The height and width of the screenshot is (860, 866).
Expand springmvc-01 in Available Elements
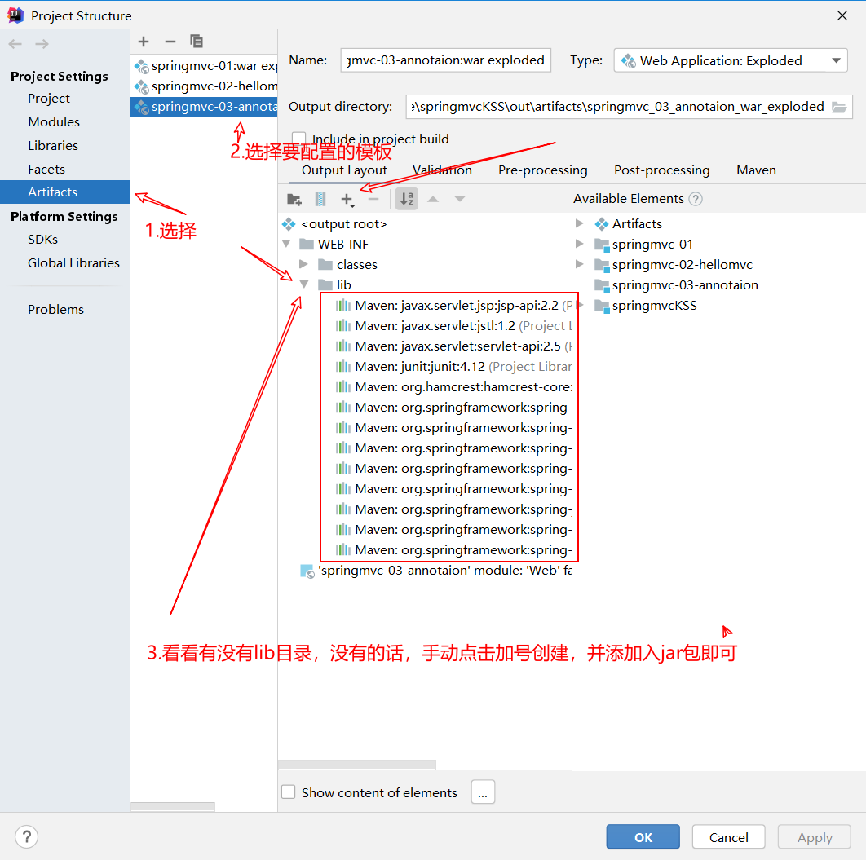[x=579, y=244]
